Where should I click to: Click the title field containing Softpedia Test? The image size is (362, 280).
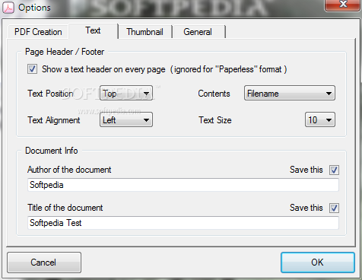click(183, 223)
